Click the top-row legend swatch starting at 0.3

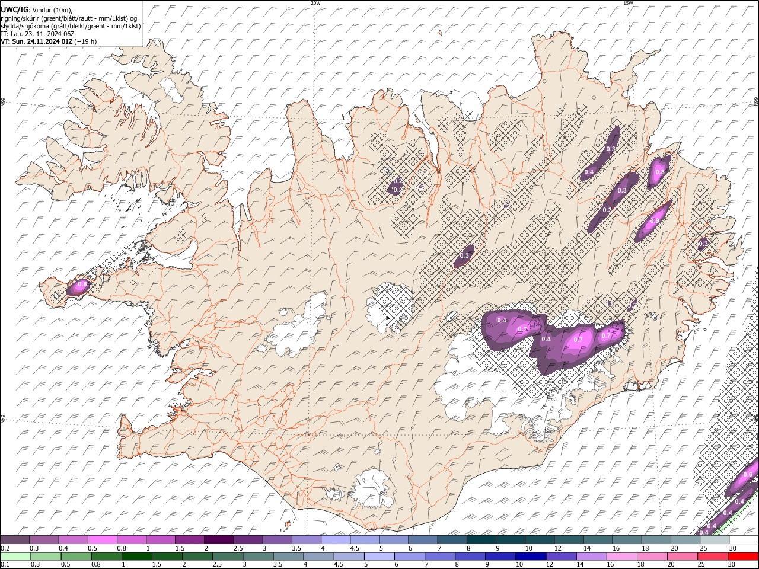tap(44, 540)
